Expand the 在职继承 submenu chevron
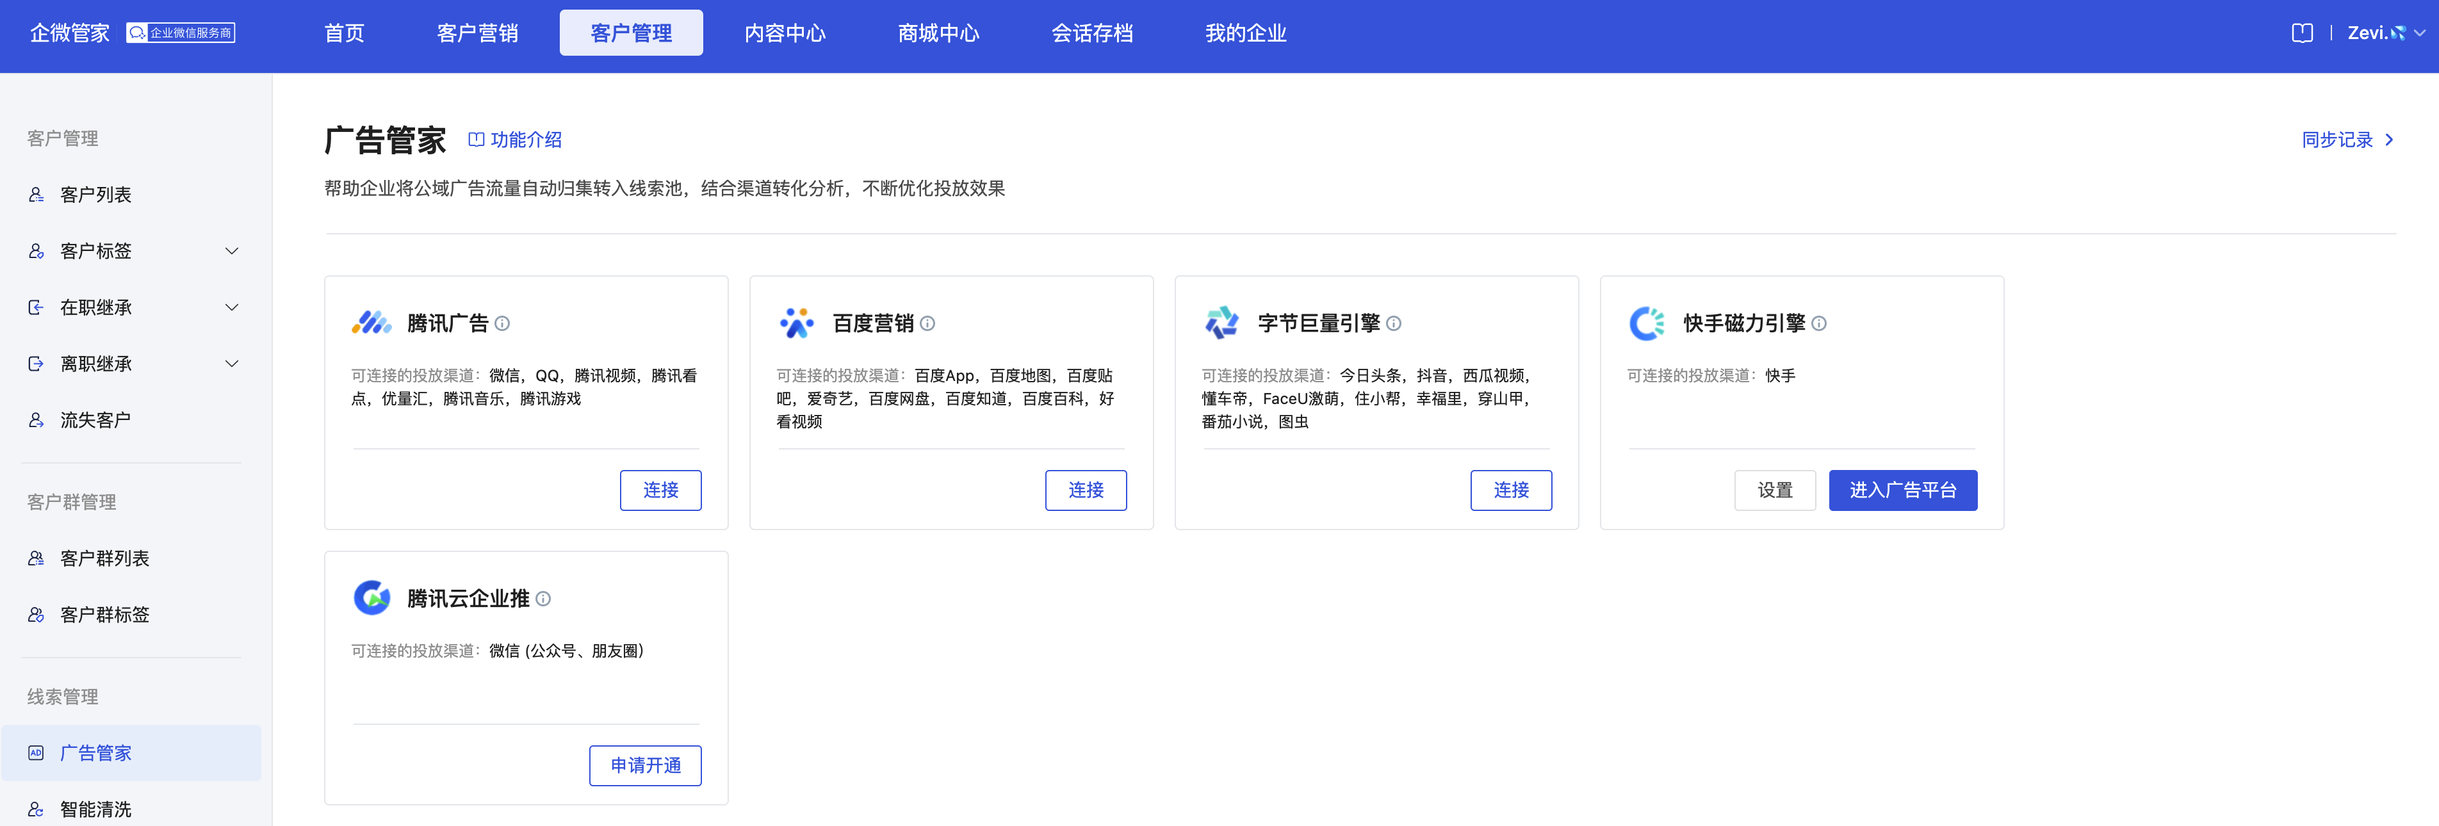The height and width of the screenshot is (826, 2439). pos(232,307)
